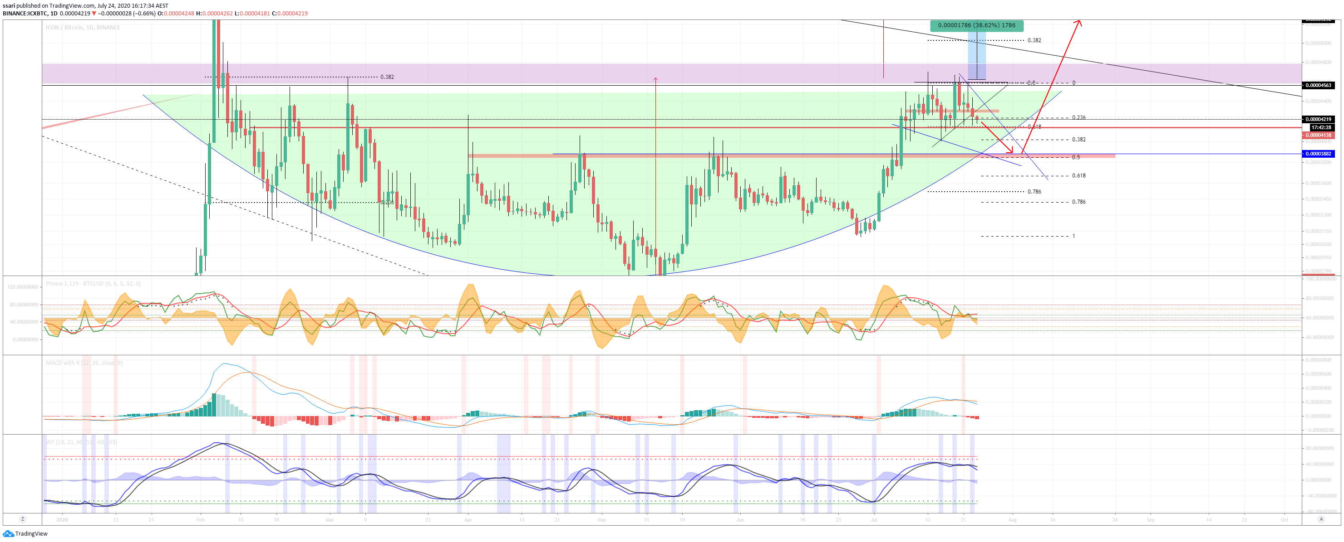This screenshot has width=1344, height=542.
Task: Select the current price label 0.00004219
Action: [x=1318, y=119]
